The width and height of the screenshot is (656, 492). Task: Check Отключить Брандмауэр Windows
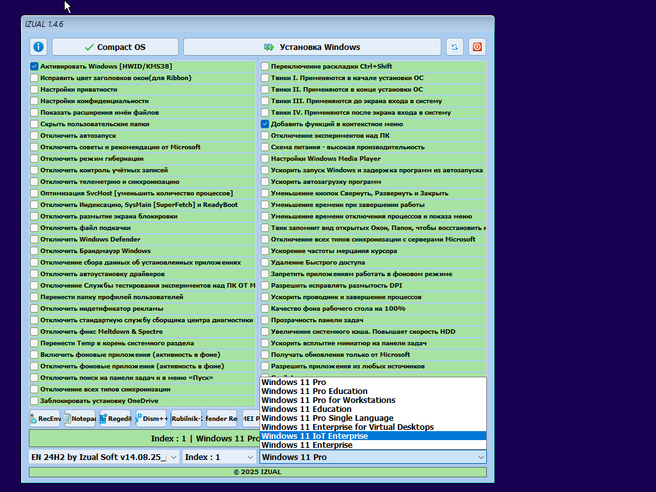(x=35, y=250)
